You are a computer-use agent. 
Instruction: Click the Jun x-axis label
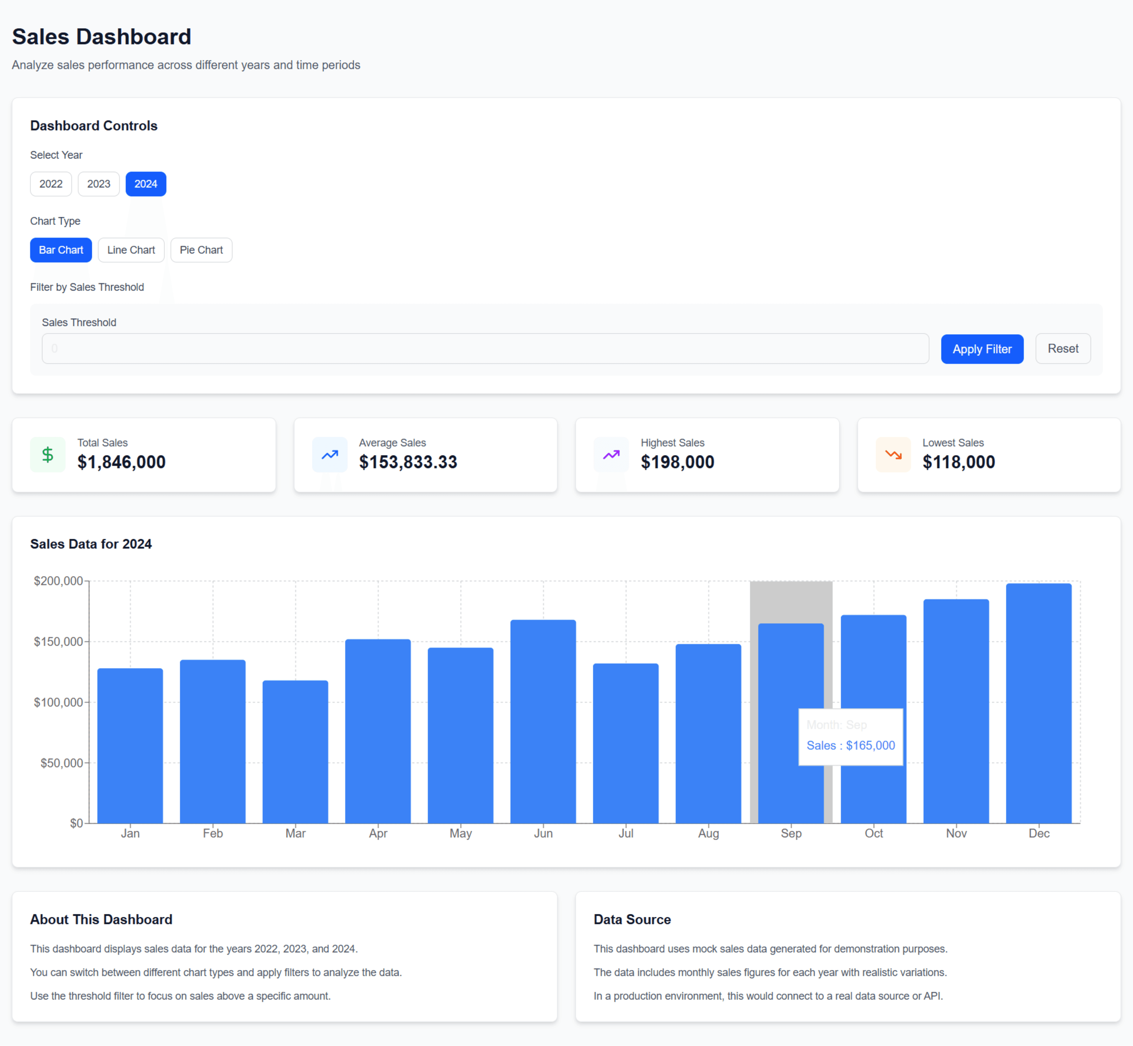(x=543, y=833)
